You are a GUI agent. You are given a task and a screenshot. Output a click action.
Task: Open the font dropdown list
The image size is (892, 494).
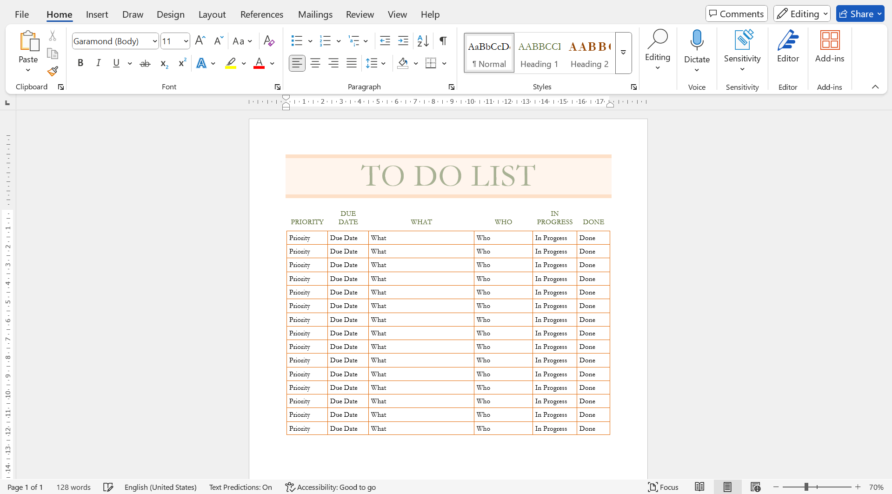tap(154, 41)
